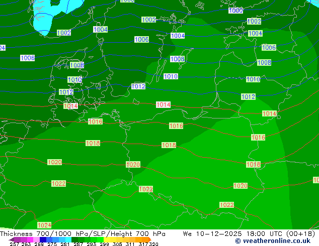Click the leftmost blue 1008 isobar label
This screenshot has height=246, width=319.
[77, 65]
